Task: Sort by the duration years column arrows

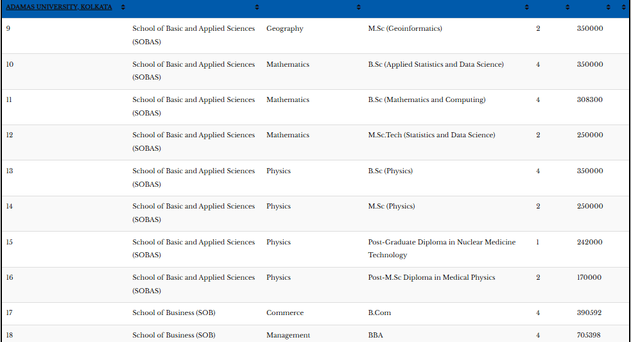Action: click(x=567, y=7)
